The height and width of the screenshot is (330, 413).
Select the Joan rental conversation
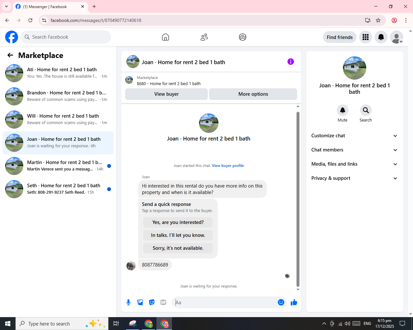tap(58, 143)
